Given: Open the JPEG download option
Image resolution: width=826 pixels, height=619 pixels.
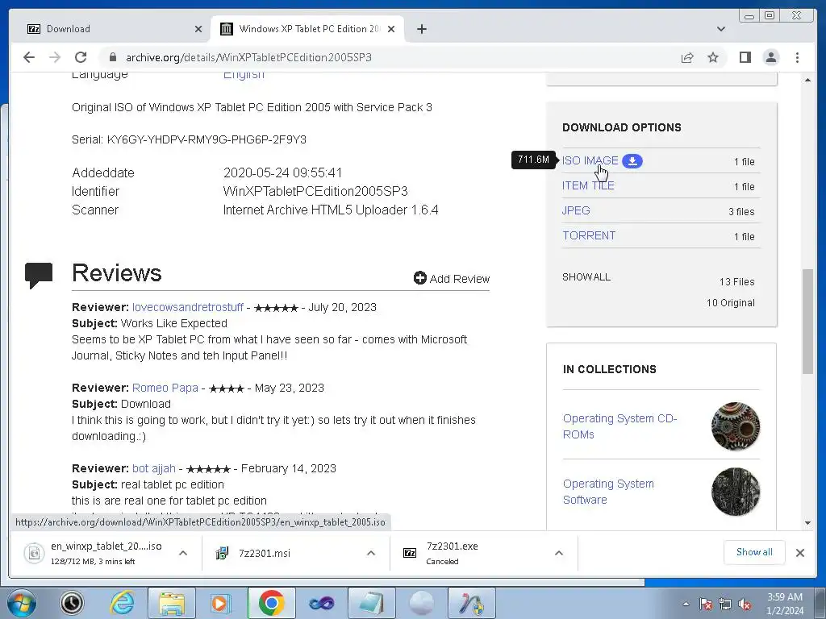Looking at the screenshot, I should [x=576, y=210].
